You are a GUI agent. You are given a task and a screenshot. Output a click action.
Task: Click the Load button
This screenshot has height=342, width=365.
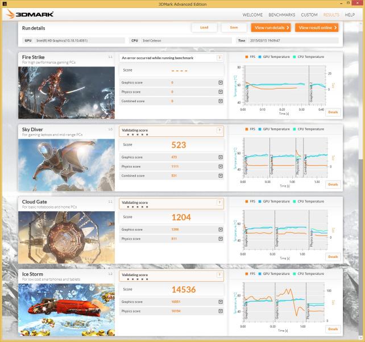tap(204, 27)
